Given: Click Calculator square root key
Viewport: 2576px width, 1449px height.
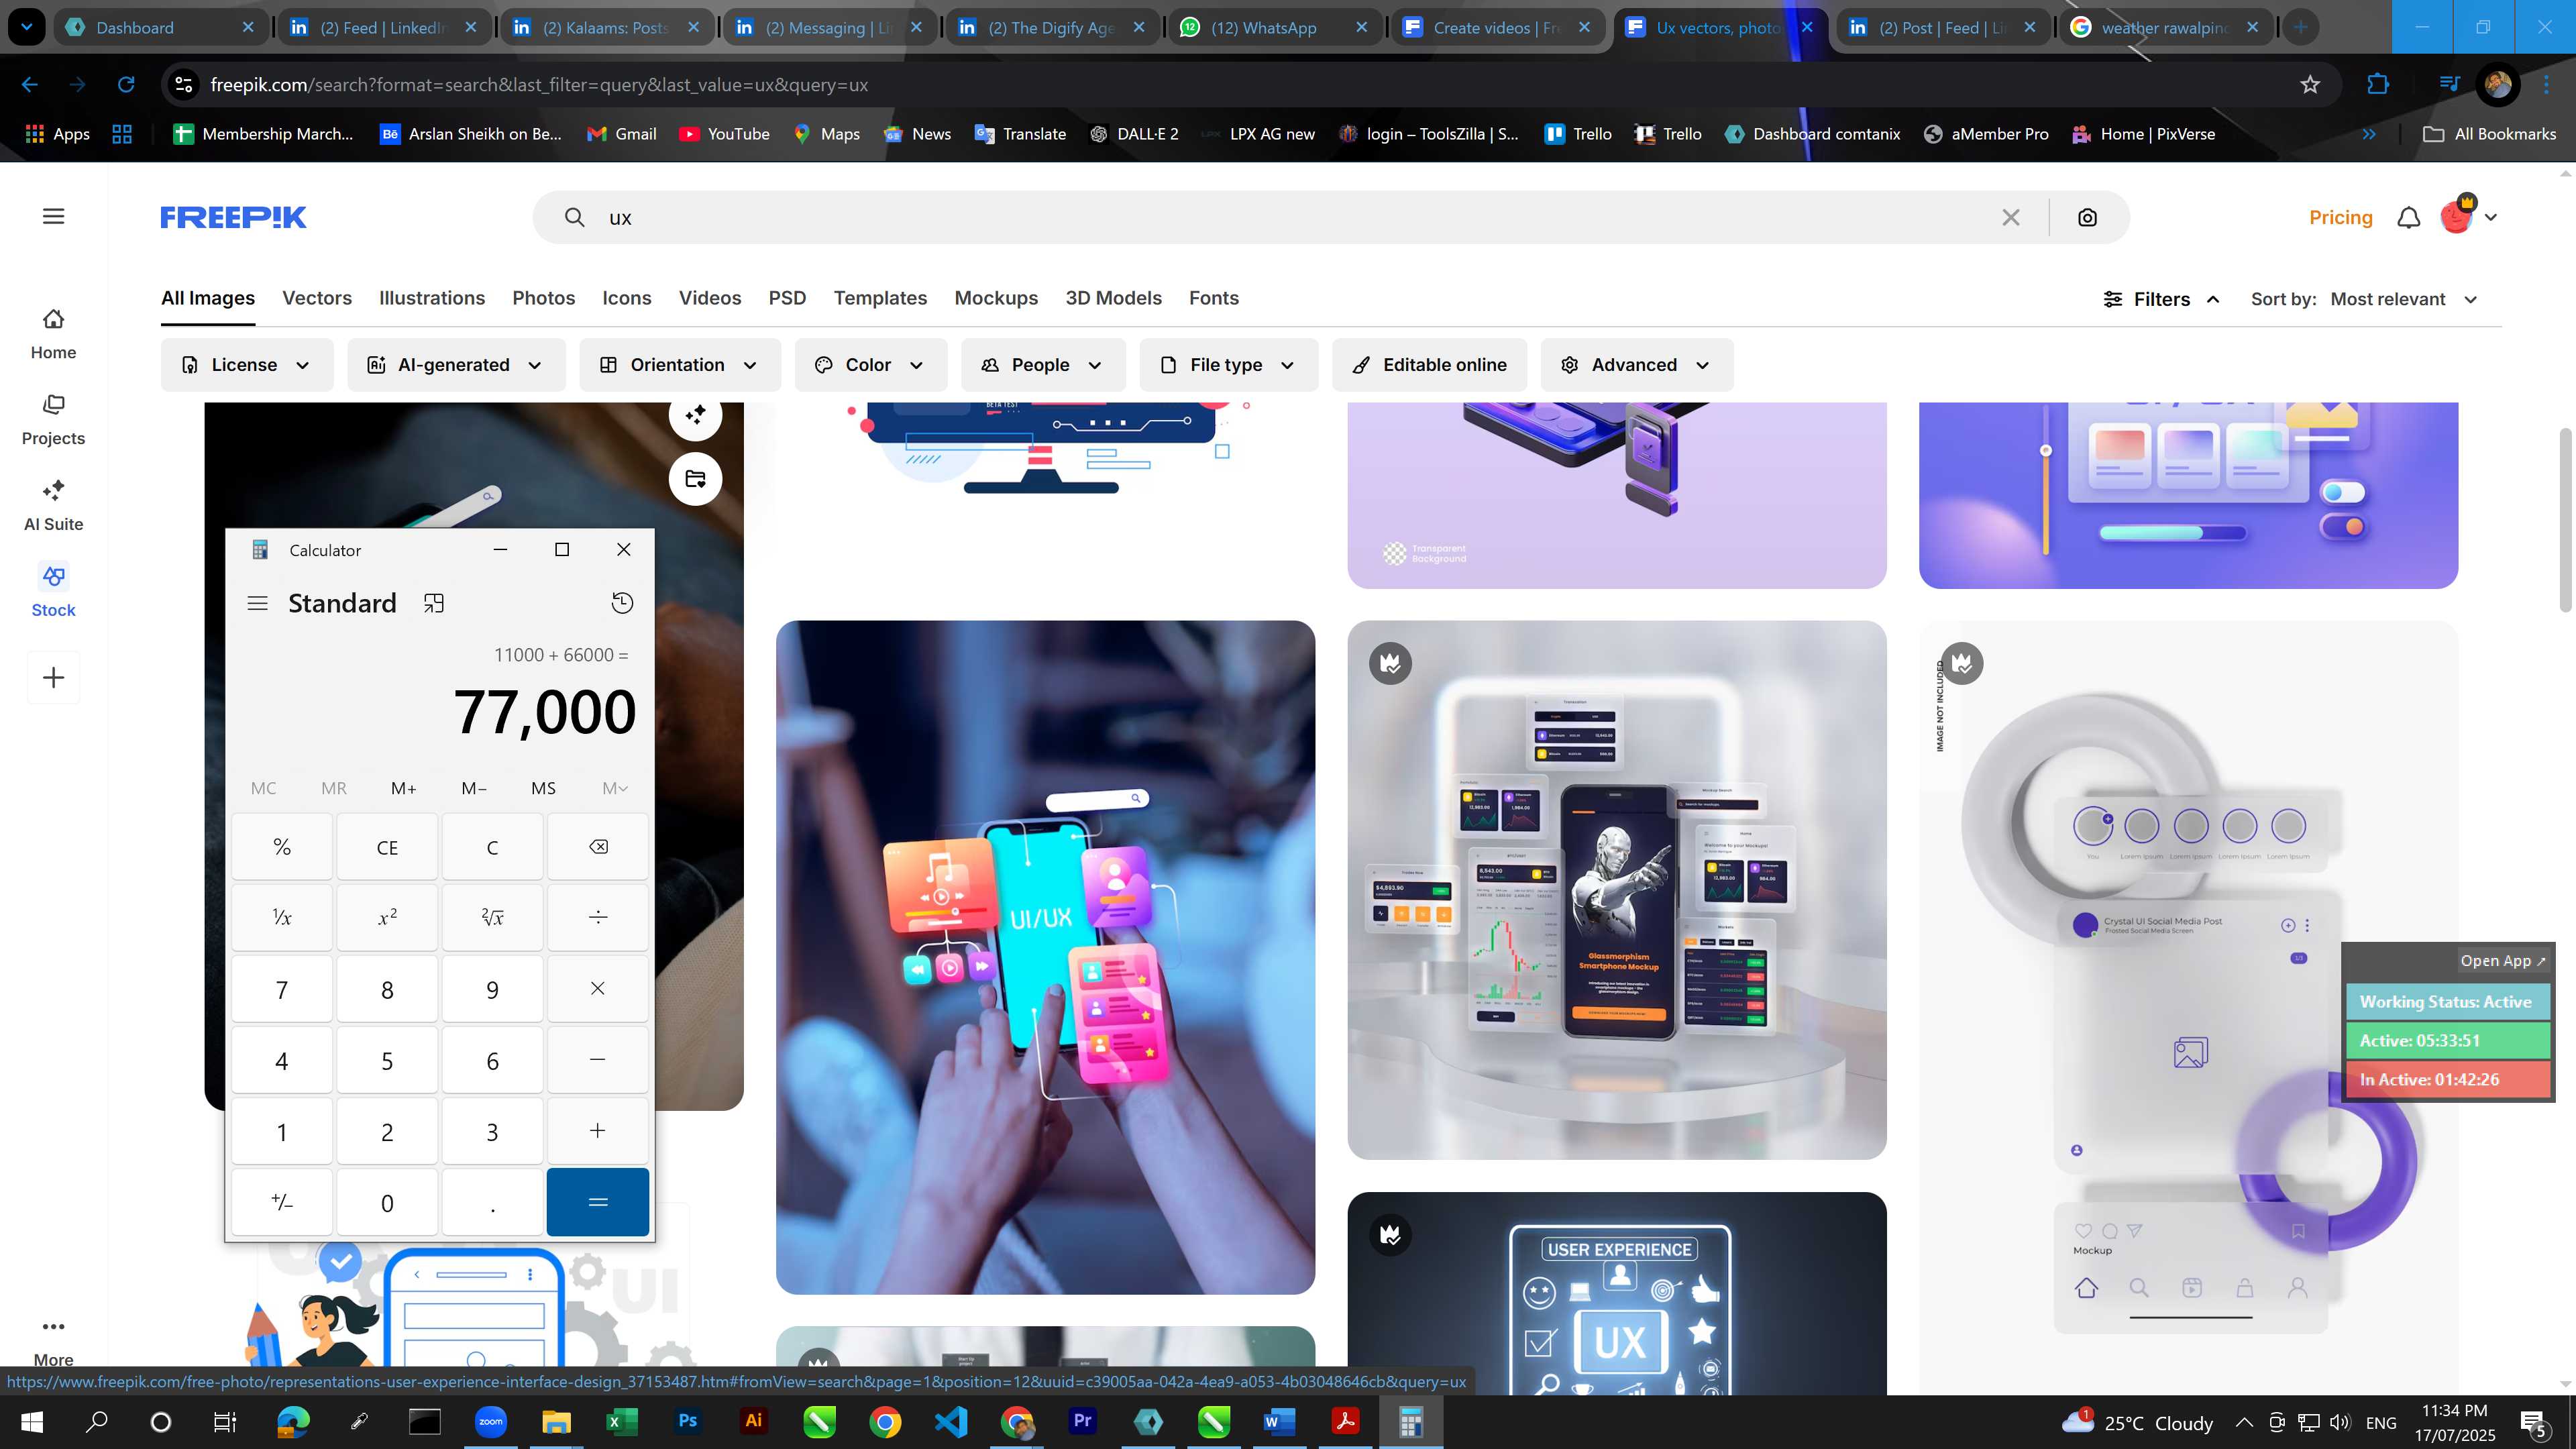Looking at the screenshot, I should click(x=492, y=917).
